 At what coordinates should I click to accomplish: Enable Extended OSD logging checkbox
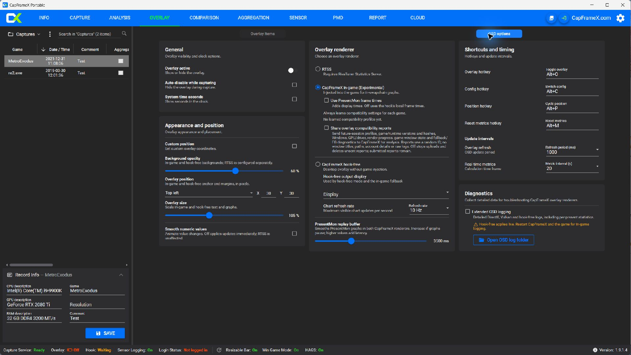(x=468, y=211)
